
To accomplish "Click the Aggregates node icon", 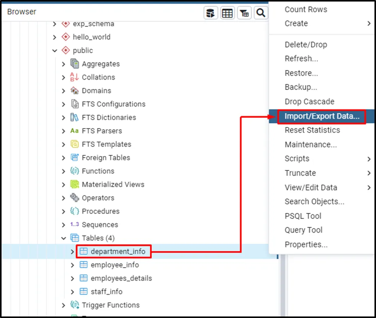I will click(x=75, y=64).
